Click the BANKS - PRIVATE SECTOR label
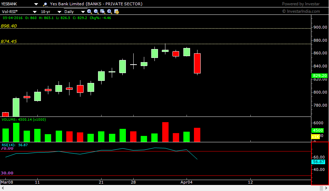Viewport: 329px width, 191px height. pyautogui.click(x=114, y=4)
